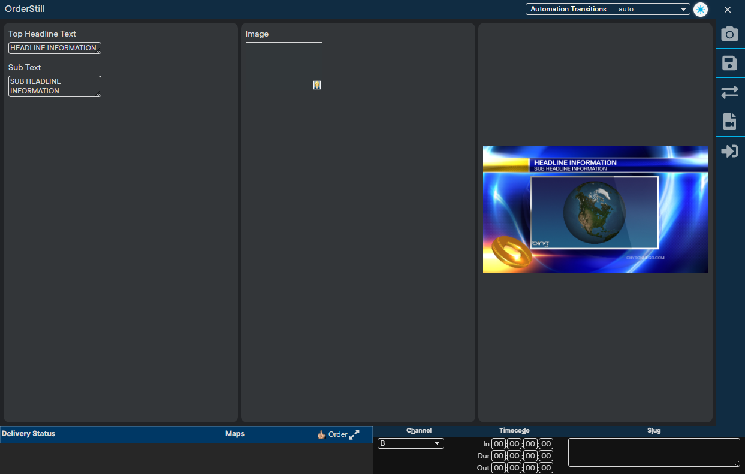Click the swap arrows icon in sidebar
This screenshot has width=745, height=474.
point(729,92)
